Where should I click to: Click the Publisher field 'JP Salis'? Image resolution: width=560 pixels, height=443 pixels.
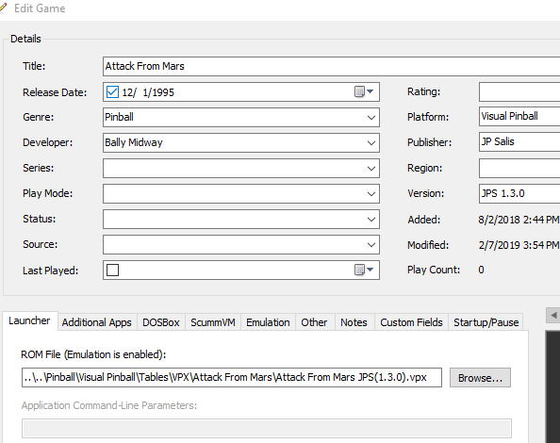click(519, 141)
